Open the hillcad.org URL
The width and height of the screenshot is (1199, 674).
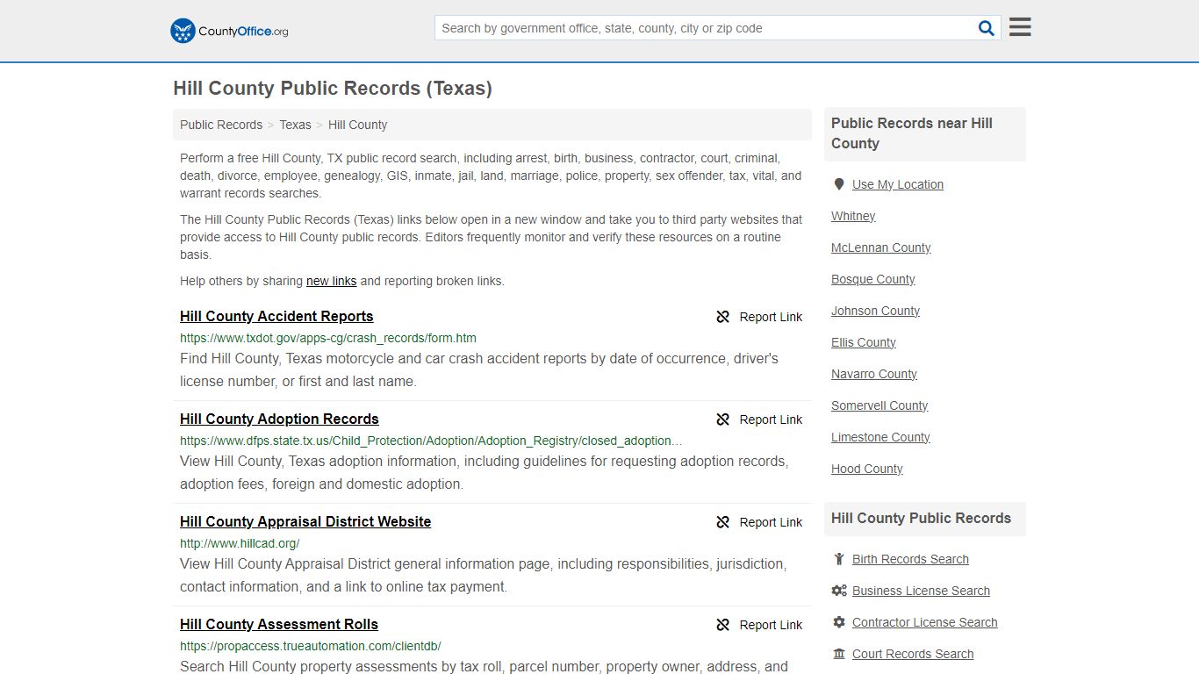(x=240, y=543)
